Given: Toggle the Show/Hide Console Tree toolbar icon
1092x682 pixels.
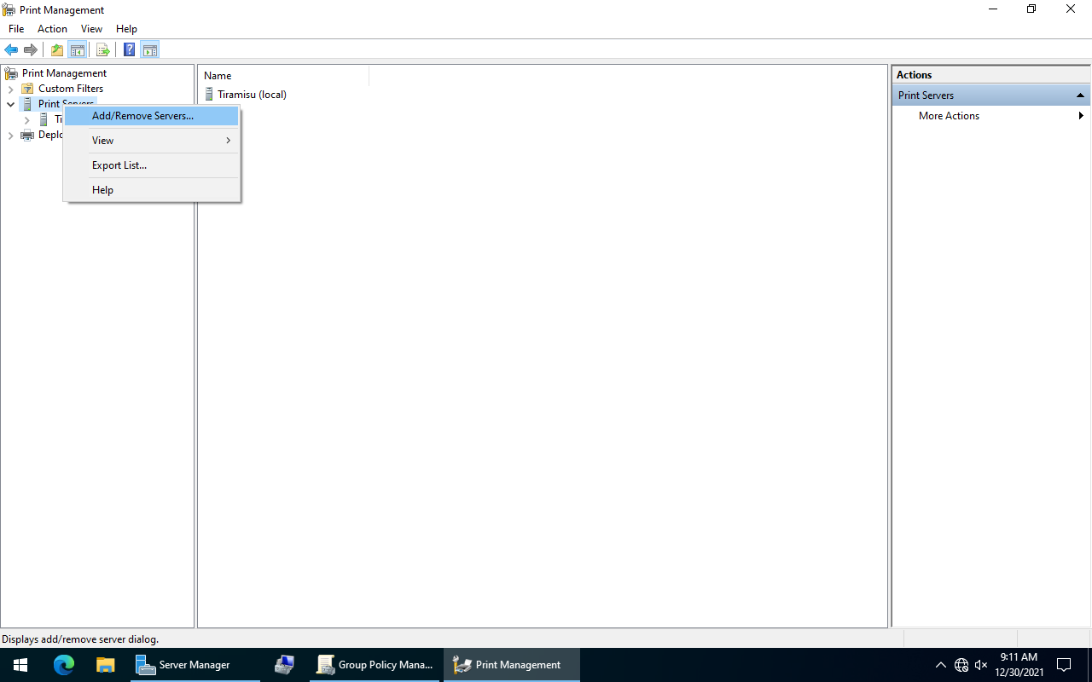Looking at the screenshot, I should coord(78,49).
